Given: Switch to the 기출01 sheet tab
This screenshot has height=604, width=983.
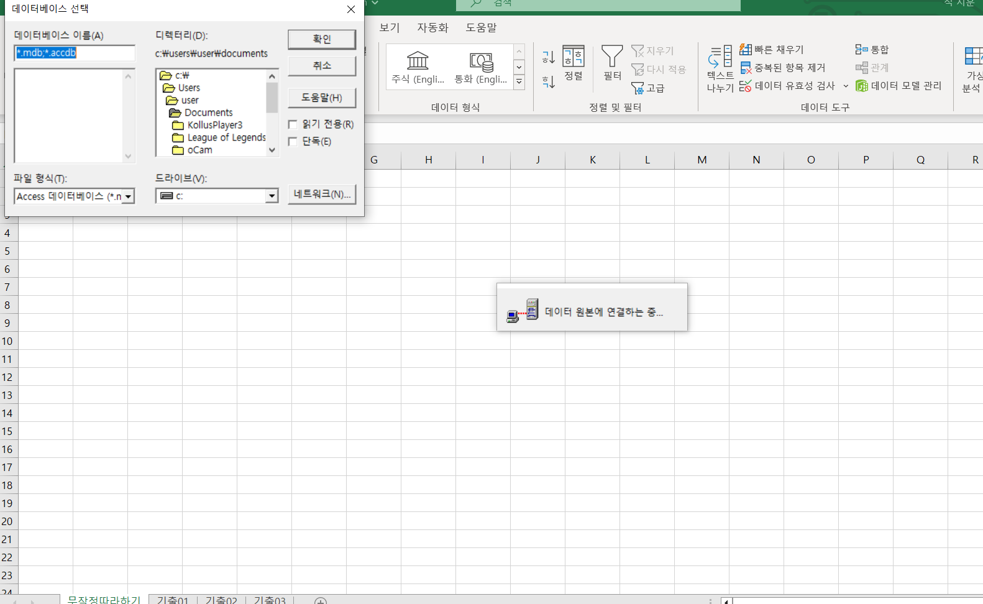Looking at the screenshot, I should tap(173, 600).
